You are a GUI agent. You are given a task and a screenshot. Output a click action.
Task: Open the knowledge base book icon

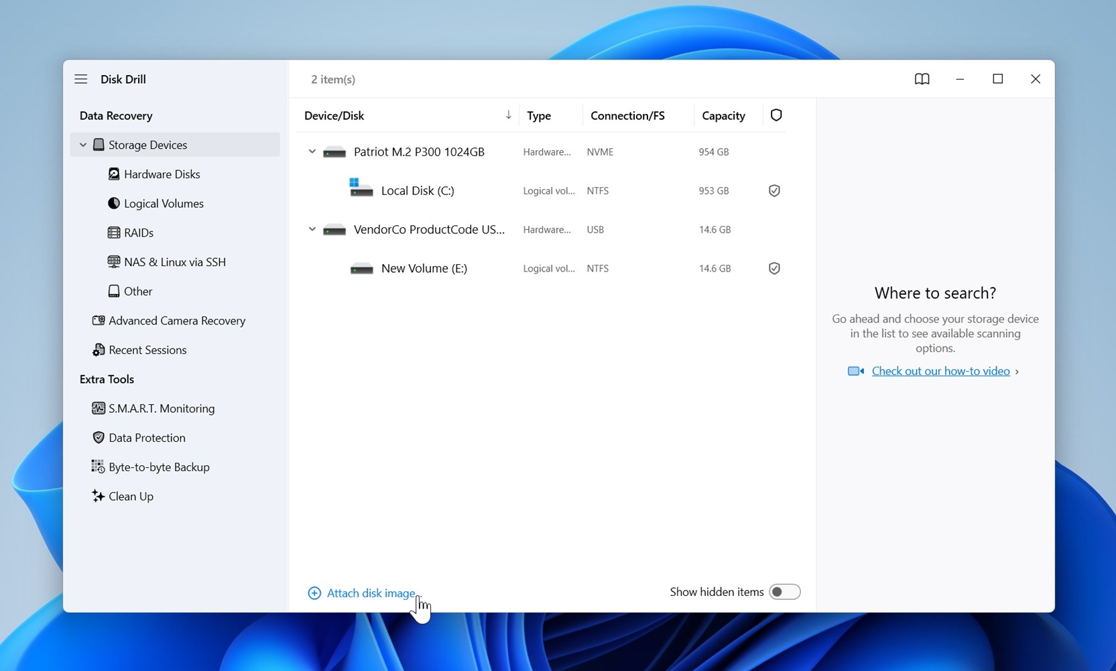(x=922, y=78)
